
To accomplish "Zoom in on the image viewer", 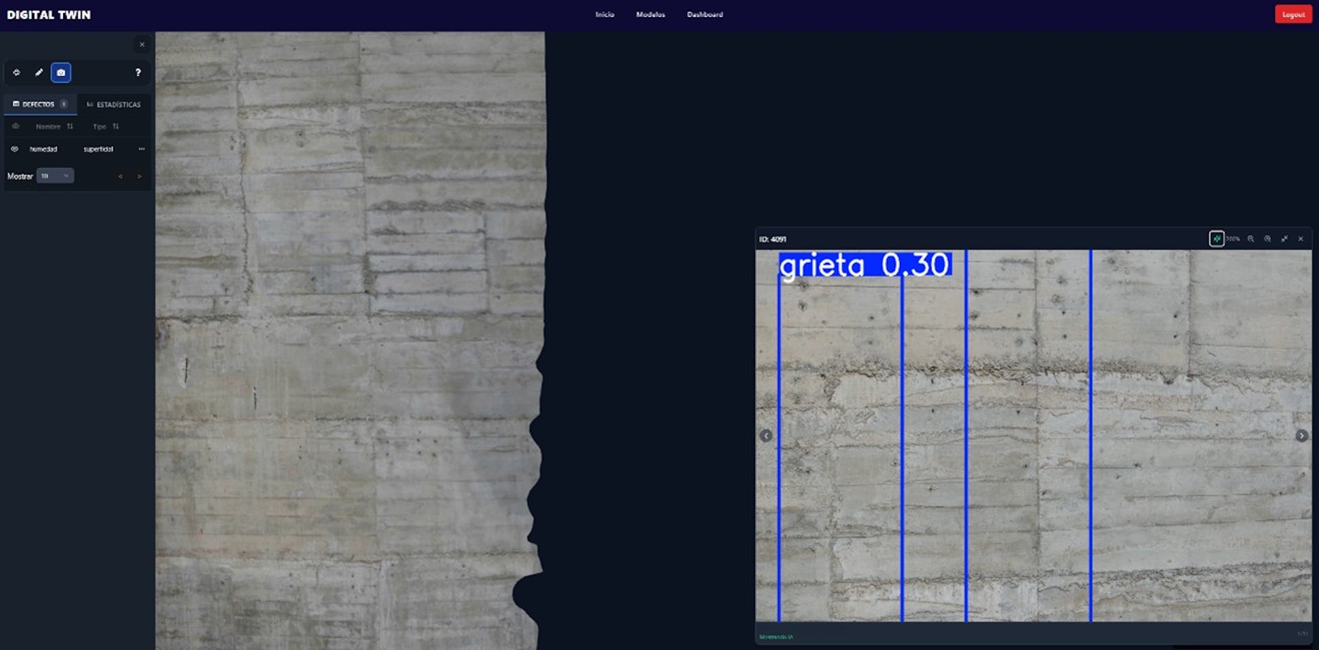I will (x=1267, y=239).
